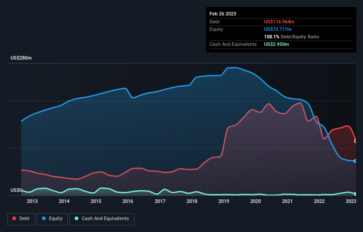Viewport: 363px width, 232px height.
Task: Click the US$280m y-axis label
Action: coord(21,58)
